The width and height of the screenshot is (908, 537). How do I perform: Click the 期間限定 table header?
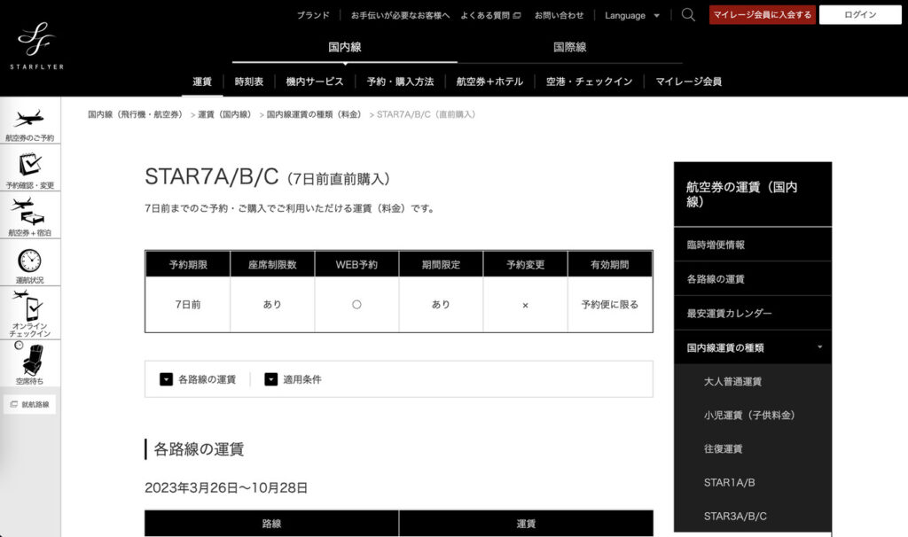click(x=441, y=264)
